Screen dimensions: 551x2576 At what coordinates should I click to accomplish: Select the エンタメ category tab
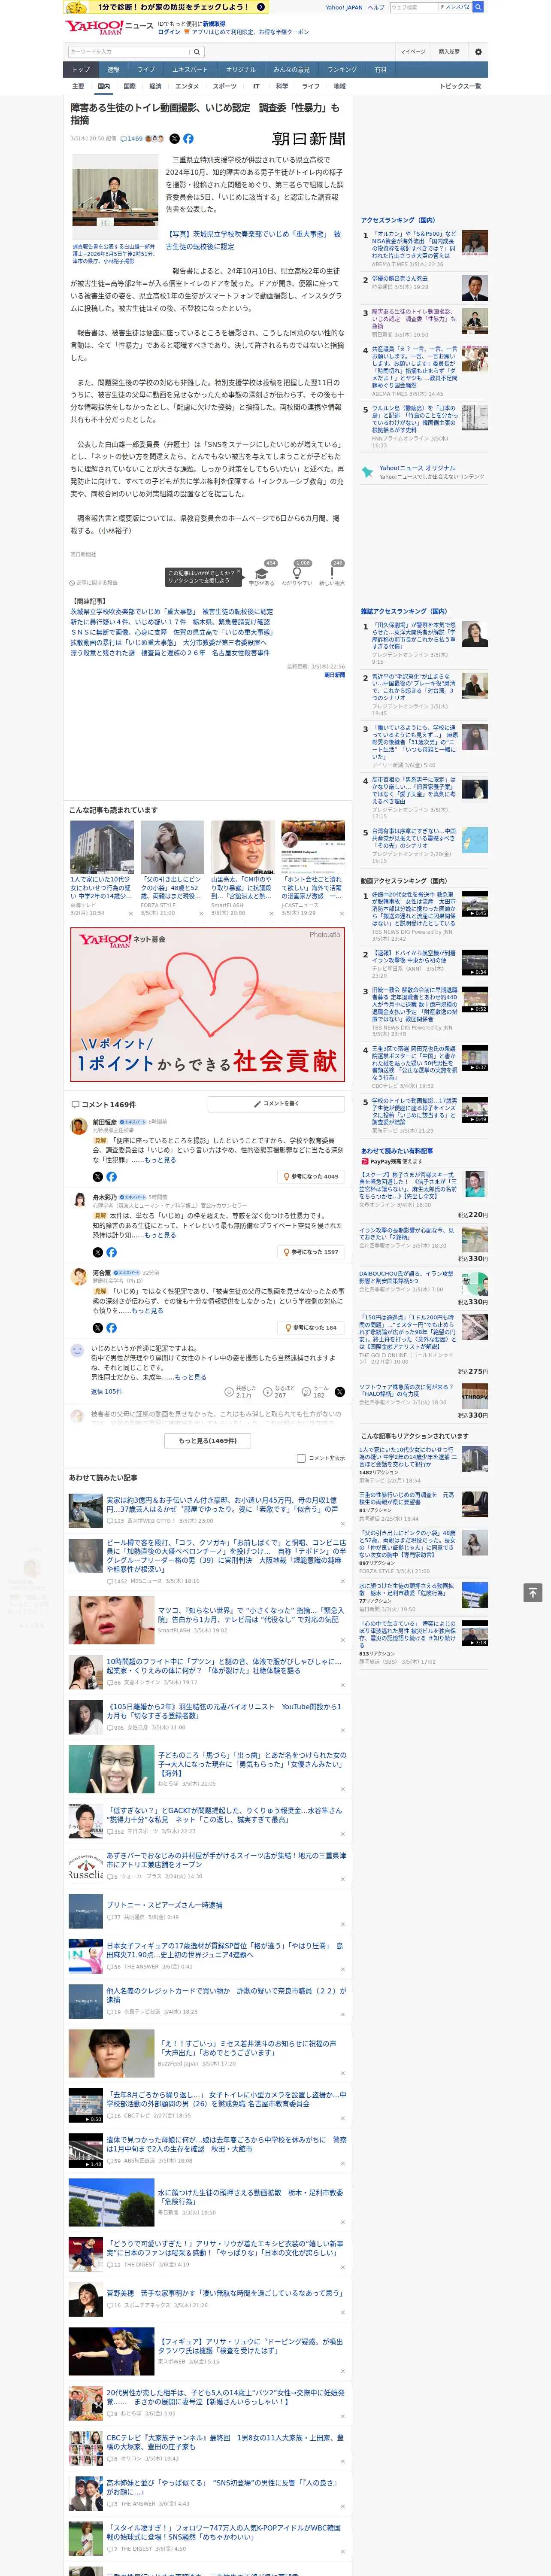point(187,86)
